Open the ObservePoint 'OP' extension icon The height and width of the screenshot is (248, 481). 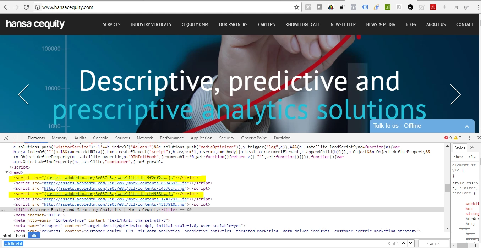[x=308, y=7]
